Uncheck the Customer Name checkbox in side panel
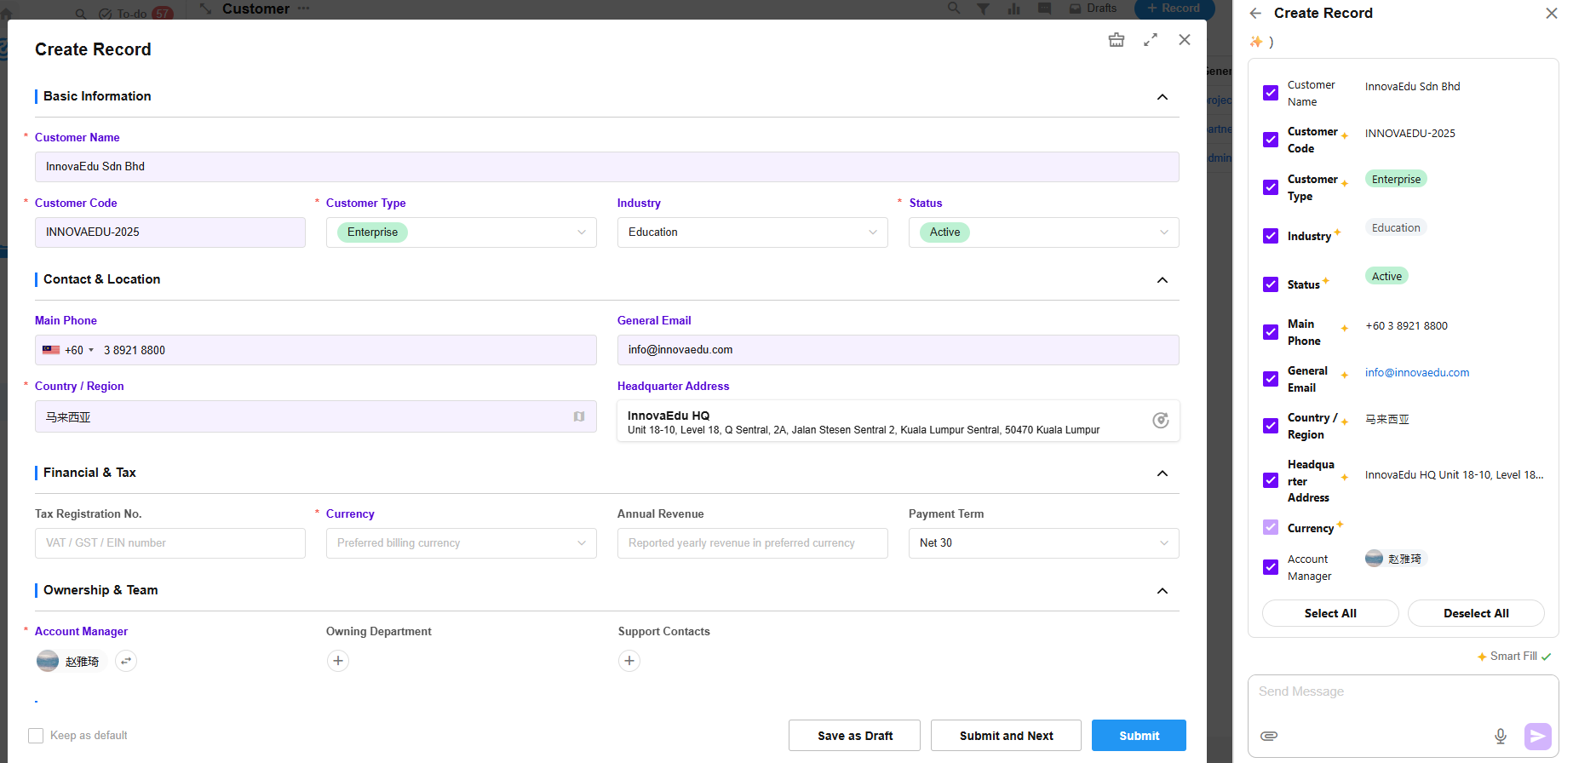This screenshot has height=763, width=1573. point(1271,93)
